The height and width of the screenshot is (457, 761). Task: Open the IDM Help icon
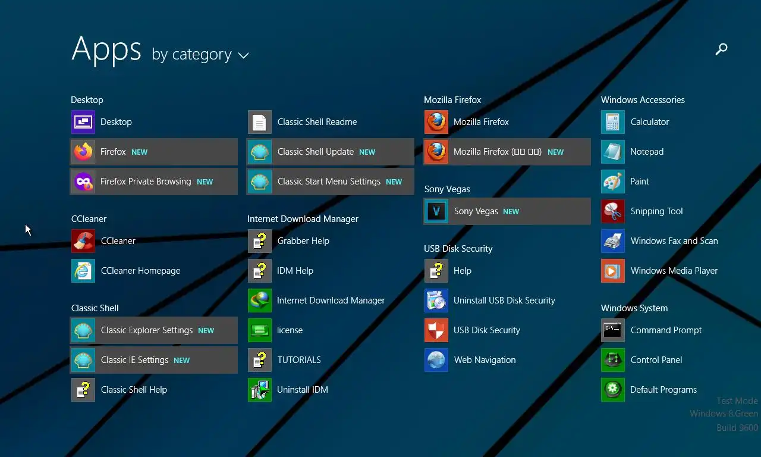point(260,271)
